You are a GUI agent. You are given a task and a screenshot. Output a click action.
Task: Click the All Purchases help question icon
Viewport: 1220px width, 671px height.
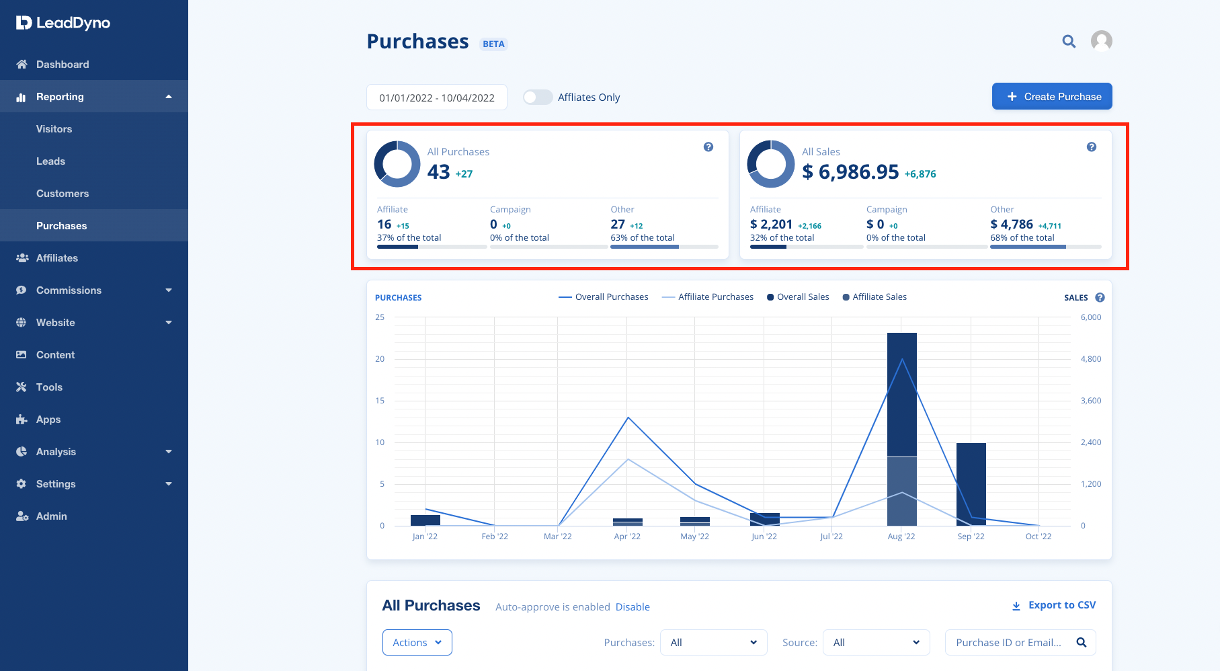(x=708, y=147)
